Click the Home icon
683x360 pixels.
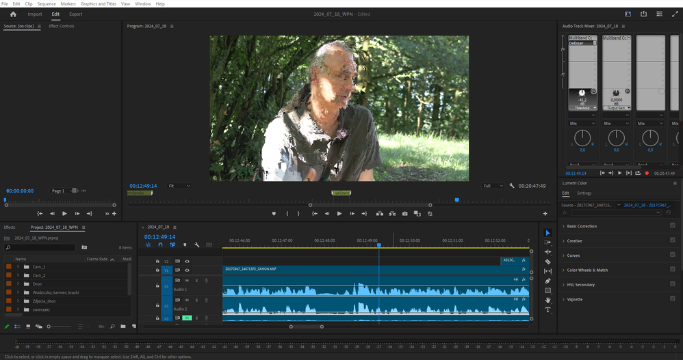point(13,14)
